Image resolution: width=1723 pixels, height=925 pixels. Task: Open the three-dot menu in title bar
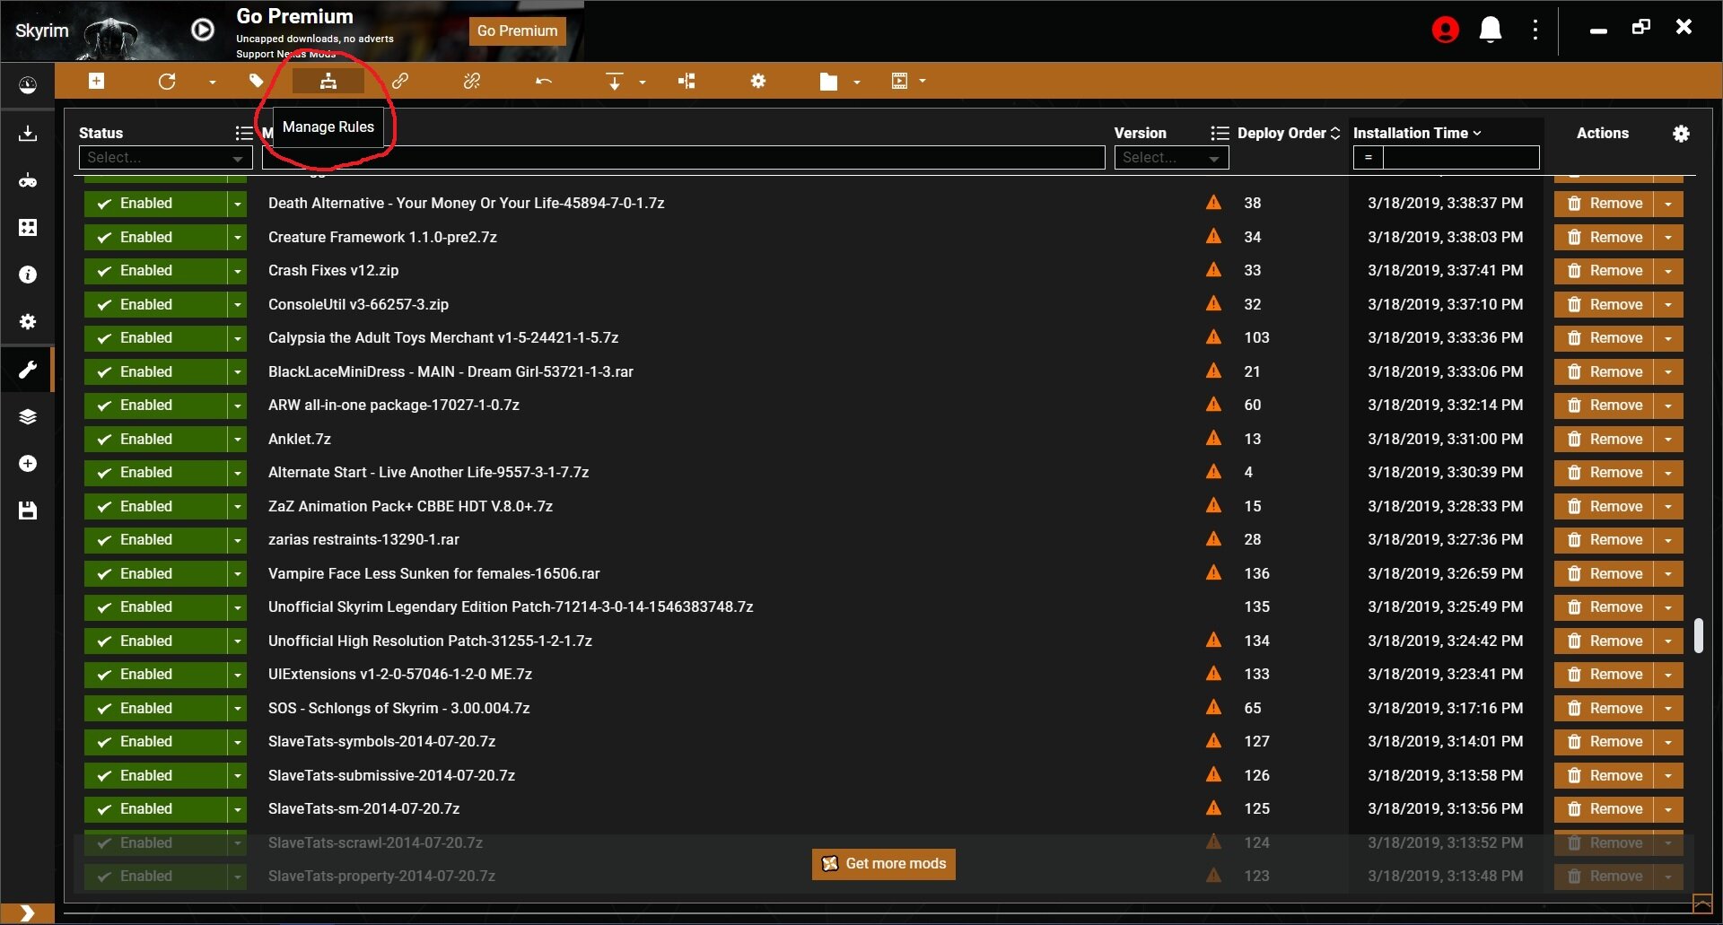pyautogui.click(x=1535, y=30)
